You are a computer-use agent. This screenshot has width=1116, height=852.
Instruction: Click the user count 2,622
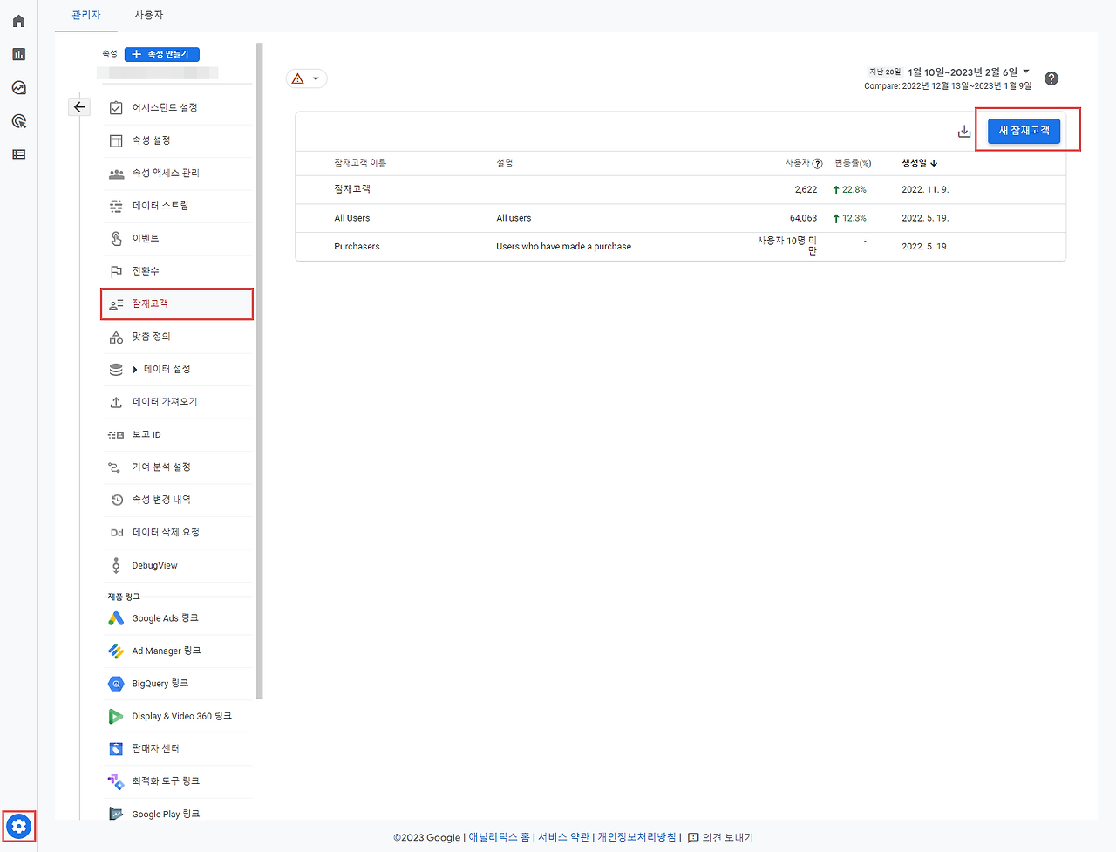point(806,189)
